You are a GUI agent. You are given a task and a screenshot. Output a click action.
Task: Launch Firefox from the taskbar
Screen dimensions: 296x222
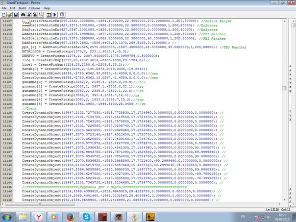tap(71, 217)
